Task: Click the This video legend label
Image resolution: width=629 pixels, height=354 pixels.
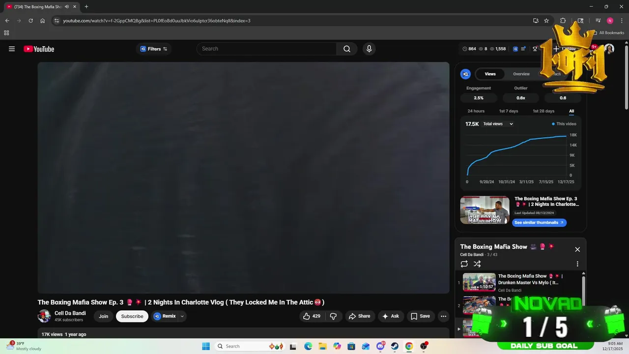Action: tap(564, 124)
